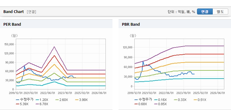
Task: Toggle the 1.20X legend entry
Action: click(42, 100)
